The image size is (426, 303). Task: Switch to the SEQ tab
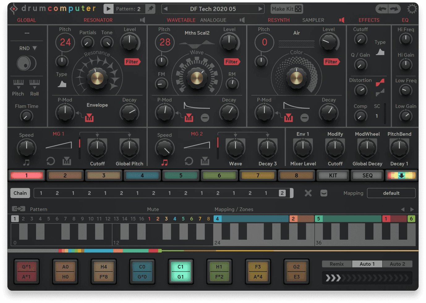[367, 175]
